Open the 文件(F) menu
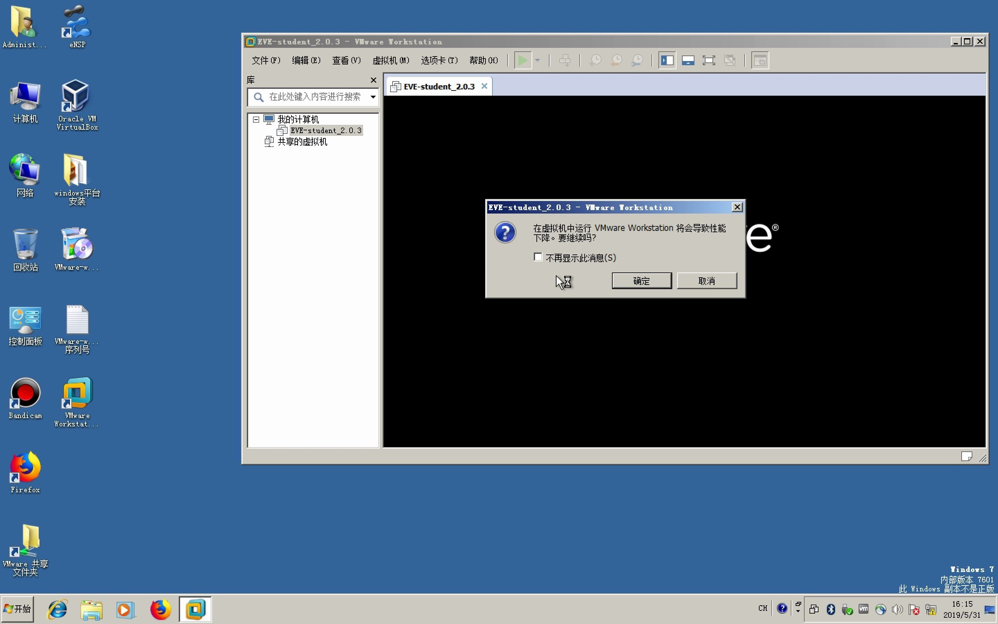Image resolution: width=998 pixels, height=624 pixels. [x=266, y=61]
